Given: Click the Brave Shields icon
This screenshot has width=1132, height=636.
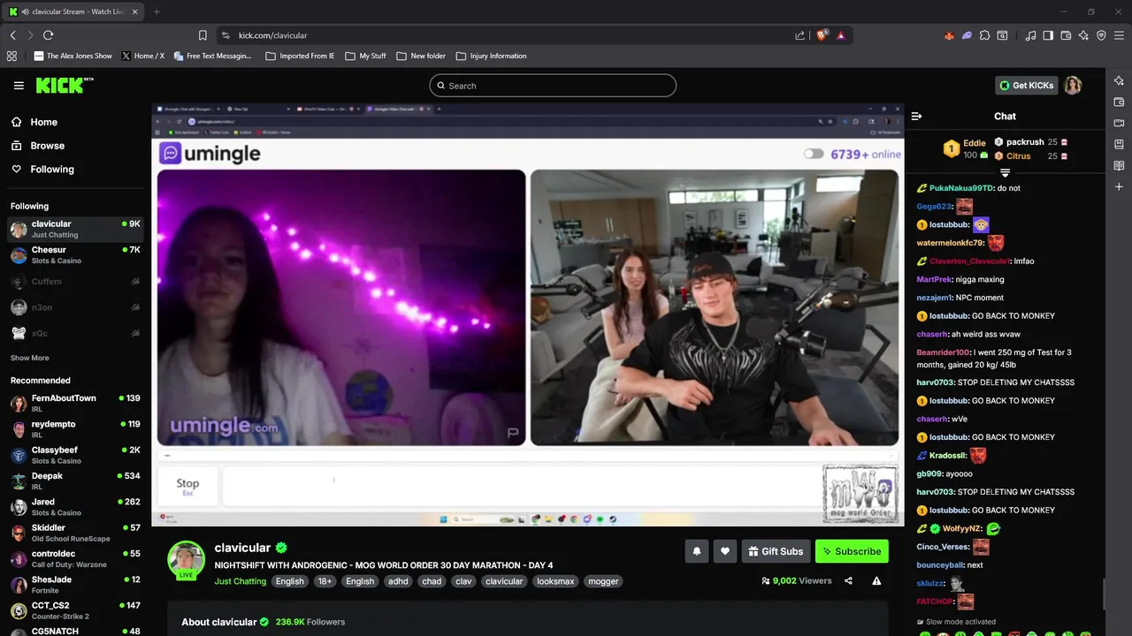Looking at the screenshot, I should tap(822, 35).
